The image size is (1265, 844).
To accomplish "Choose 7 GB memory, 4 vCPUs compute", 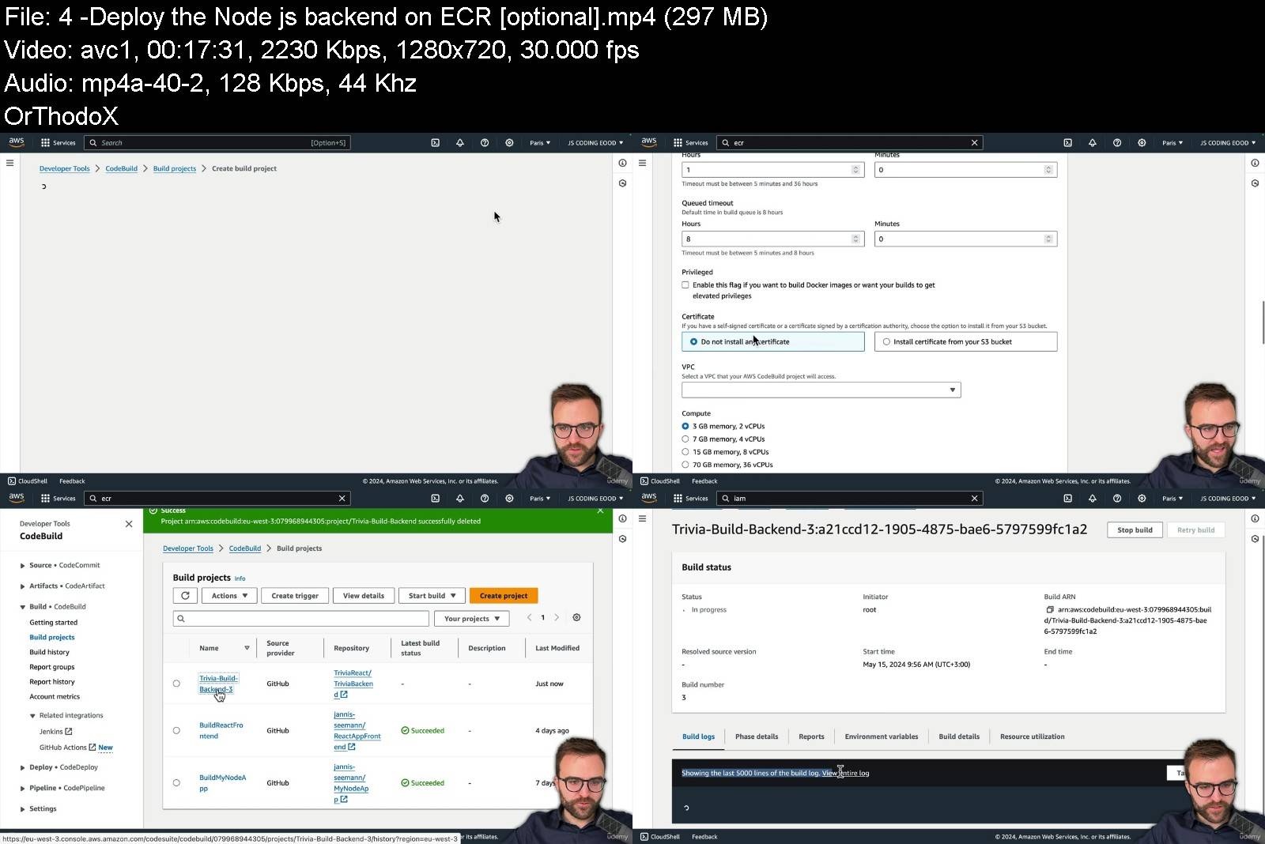I will pos(685,439).
